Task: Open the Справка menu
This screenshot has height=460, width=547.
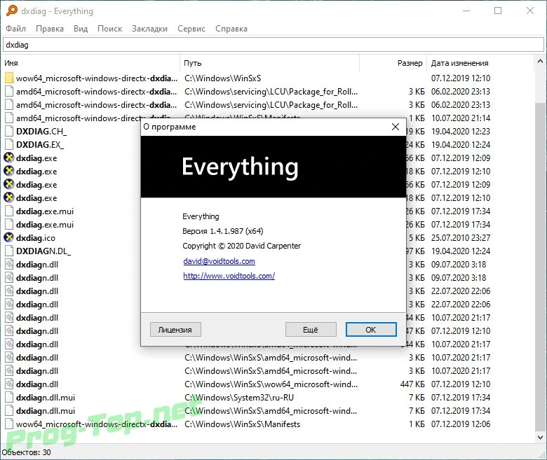Action: point(231,29)
